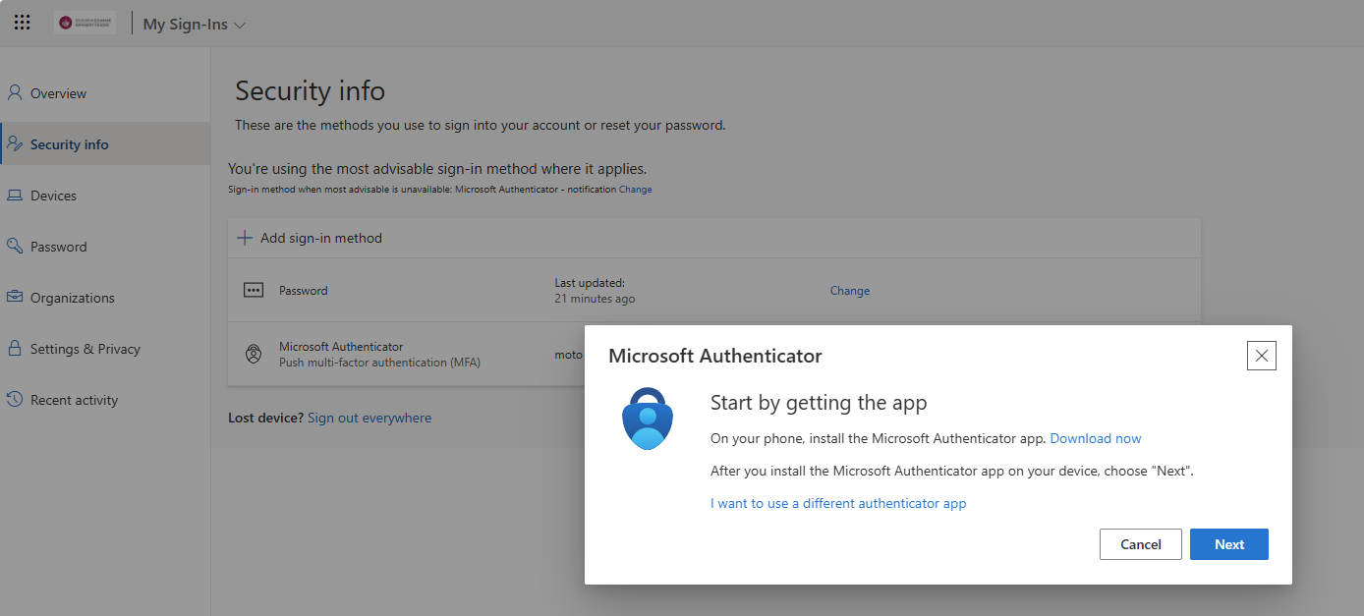Image resolution: width=1364 pixels, height=616 pixels.
Task: Click the Password method row icon
Action: tap(254, 291)
